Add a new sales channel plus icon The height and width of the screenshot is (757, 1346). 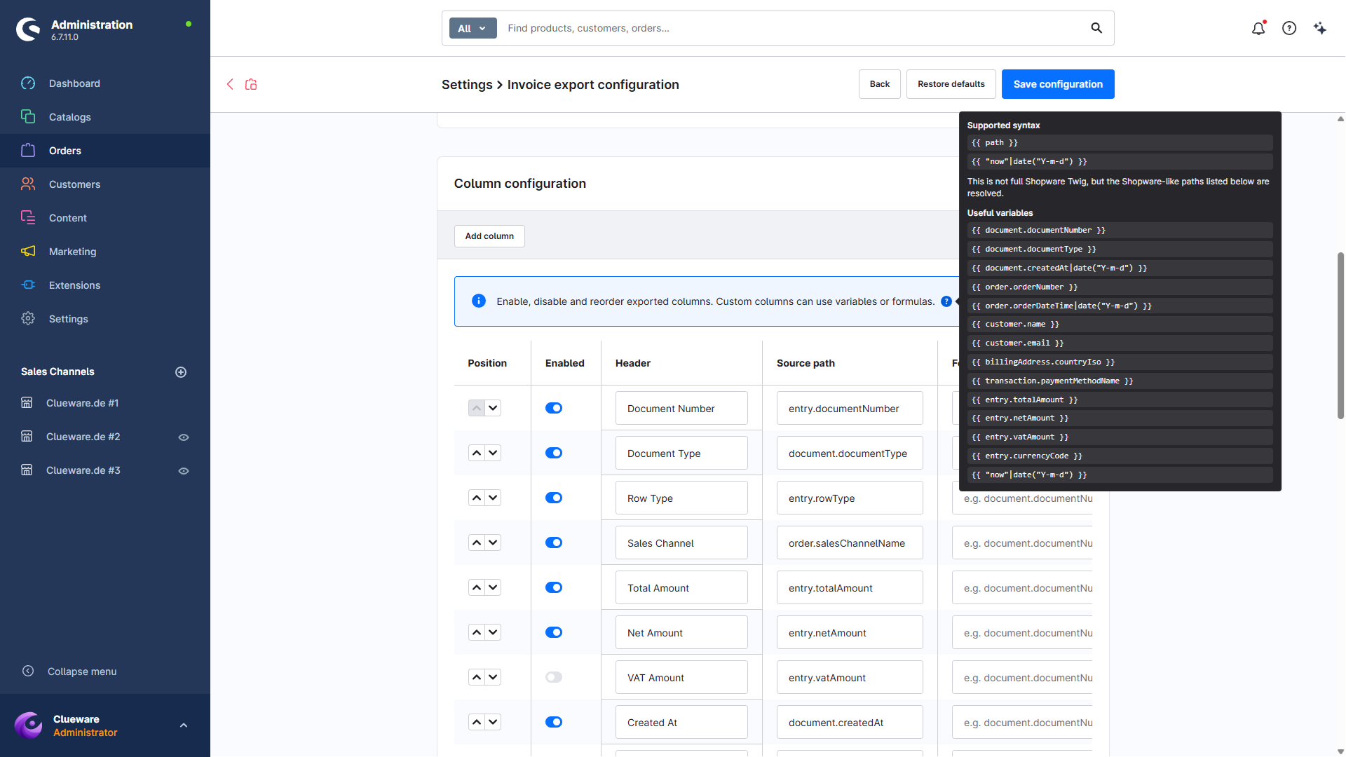(181, 372)
